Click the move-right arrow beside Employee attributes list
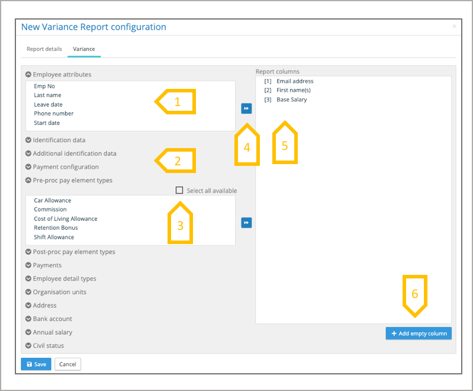This screenshot has height=391, width=473. pos(246,108)
